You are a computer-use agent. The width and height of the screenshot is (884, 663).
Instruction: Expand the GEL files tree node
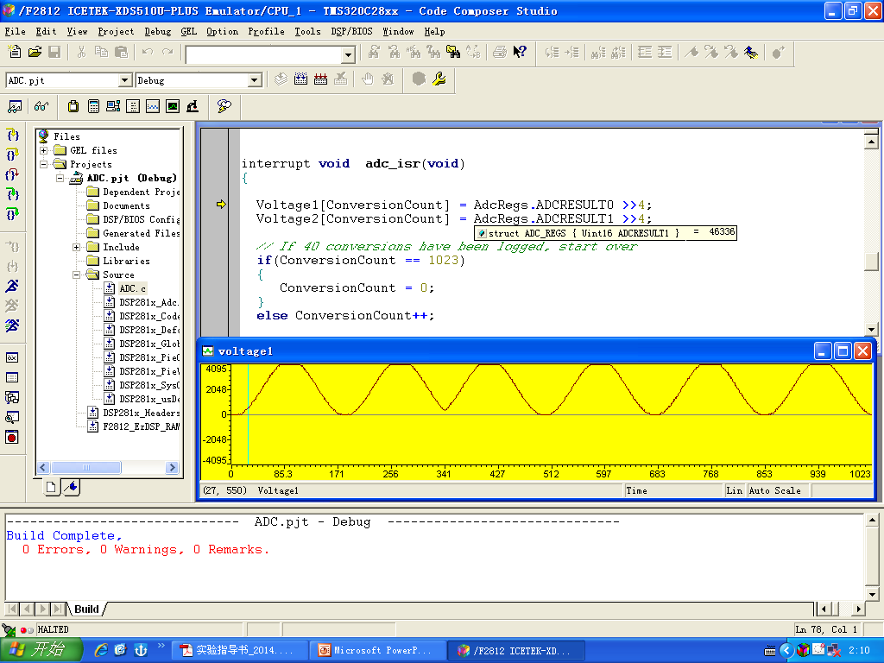(x=43, y=150)
